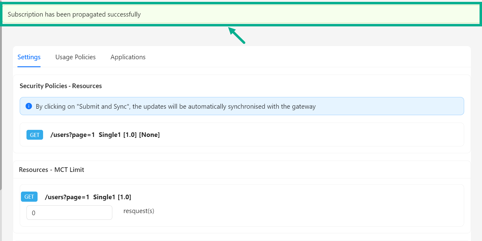The image size is (482, 241).
Task: Click the Single1 name in MCT Limit row
Action: click(104, 197)
